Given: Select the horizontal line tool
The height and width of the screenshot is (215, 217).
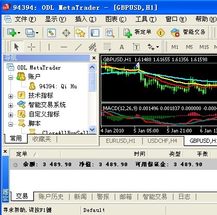Looking at the screenshot, I should [x=64, y=47].
